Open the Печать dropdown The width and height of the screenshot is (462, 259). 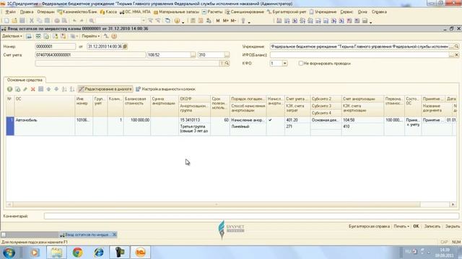pyautogui.click(x=401, y=227)
